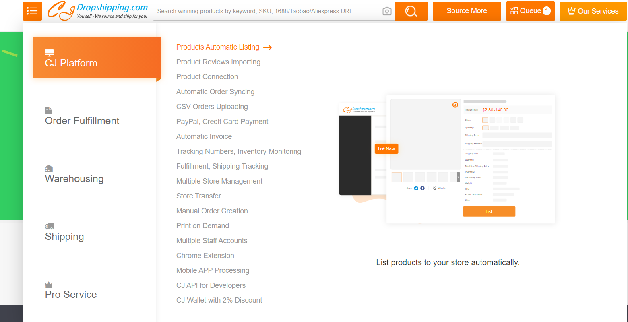Open CSV Orders Uploading link
The image size is (628, 322).
coord(212,107)
